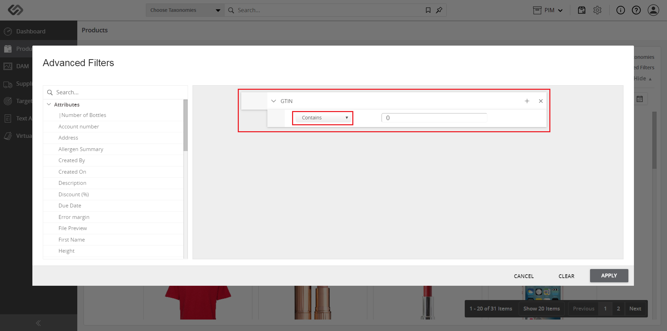
Task: Collapse the GTIN filter chevron
Action: coord(274,101)
